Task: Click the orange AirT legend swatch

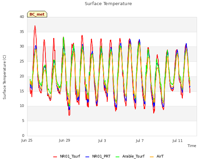Action: [152, 157]
